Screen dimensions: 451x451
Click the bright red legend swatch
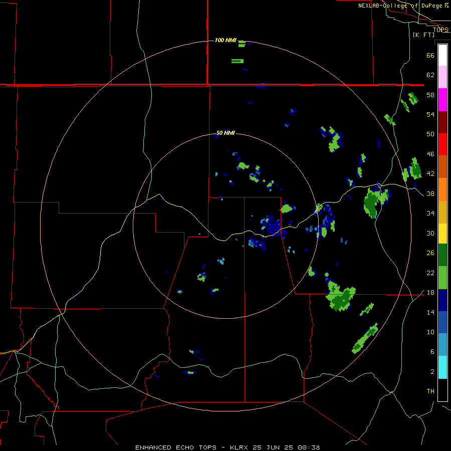(x=442, y=144)
